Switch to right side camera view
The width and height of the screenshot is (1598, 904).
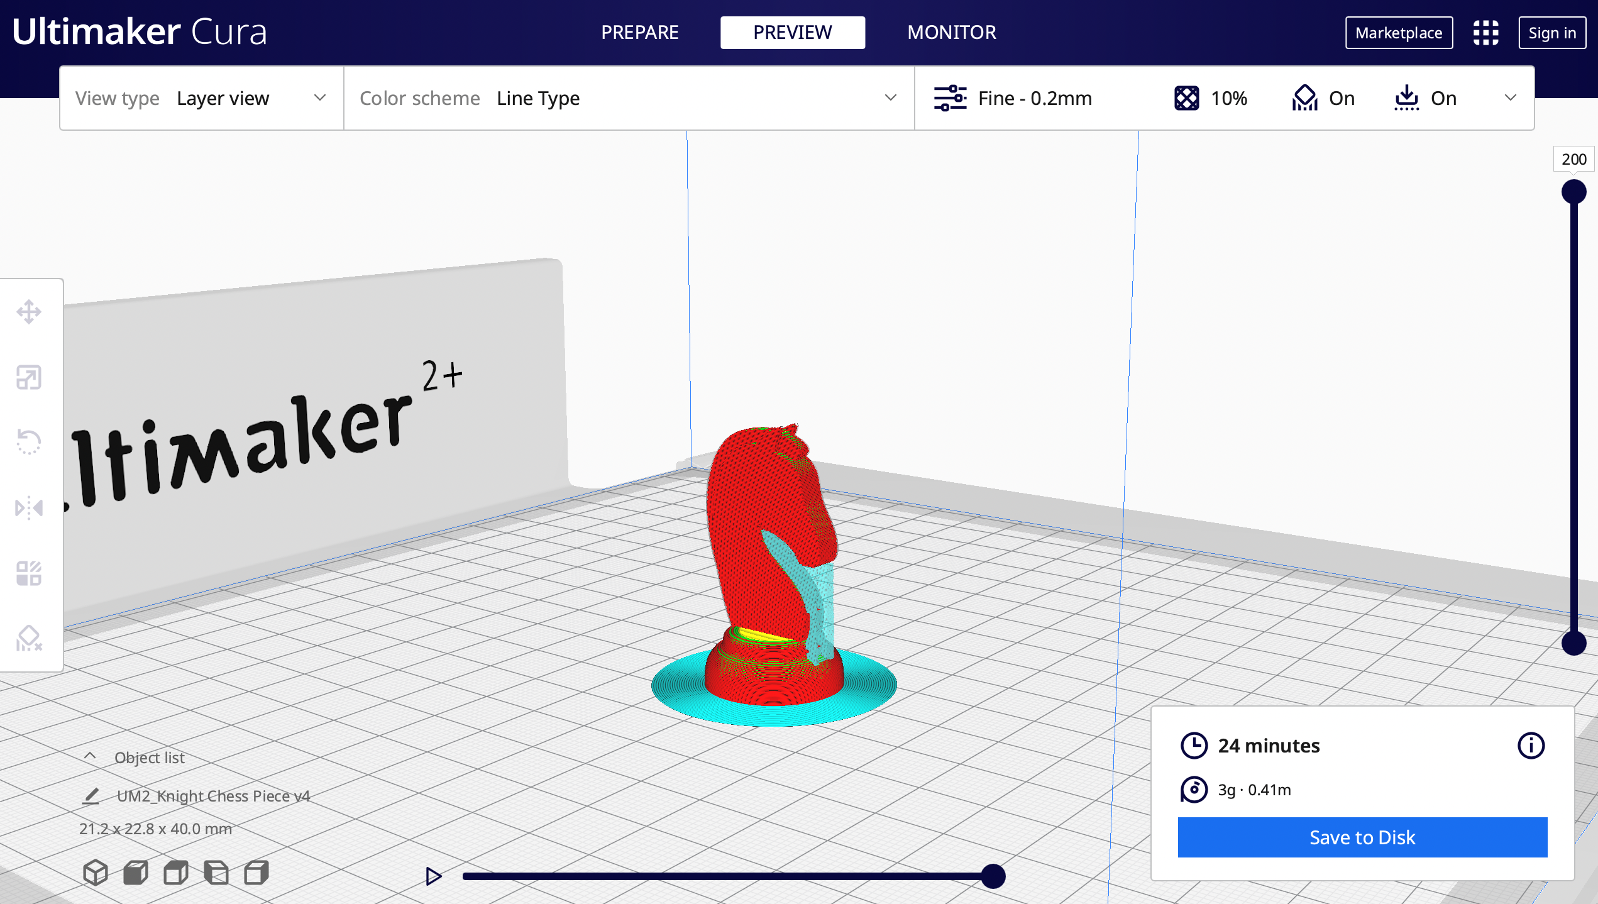click(x=256, y=873)
